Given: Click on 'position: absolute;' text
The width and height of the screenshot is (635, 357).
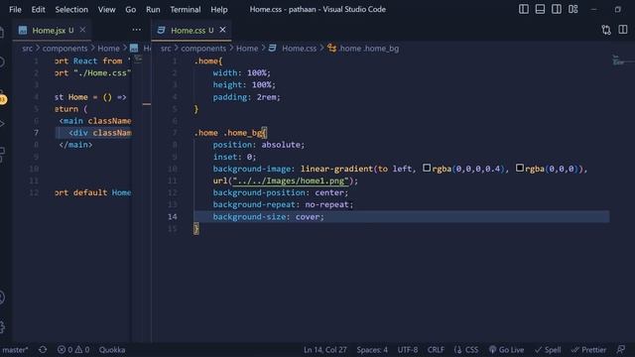Looking at the screenshot, I should 258,145.
